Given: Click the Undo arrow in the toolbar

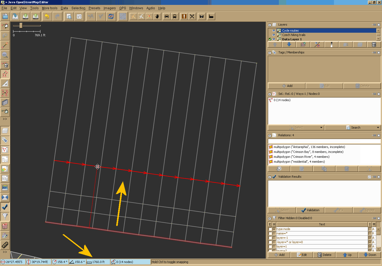Looking at the screenshot, I should pos(47,16).
